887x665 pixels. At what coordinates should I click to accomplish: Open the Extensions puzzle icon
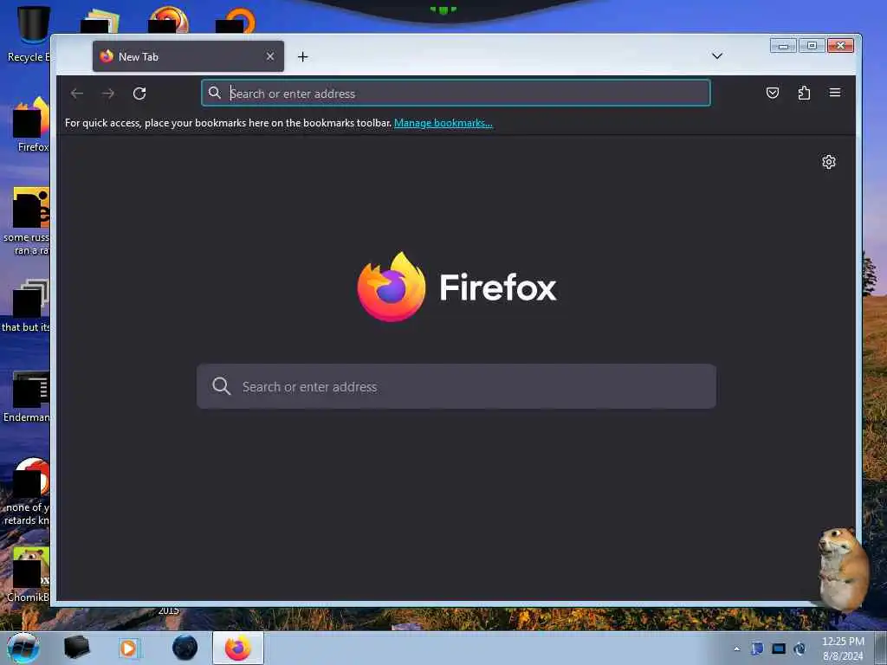click(x=804, y=93)
